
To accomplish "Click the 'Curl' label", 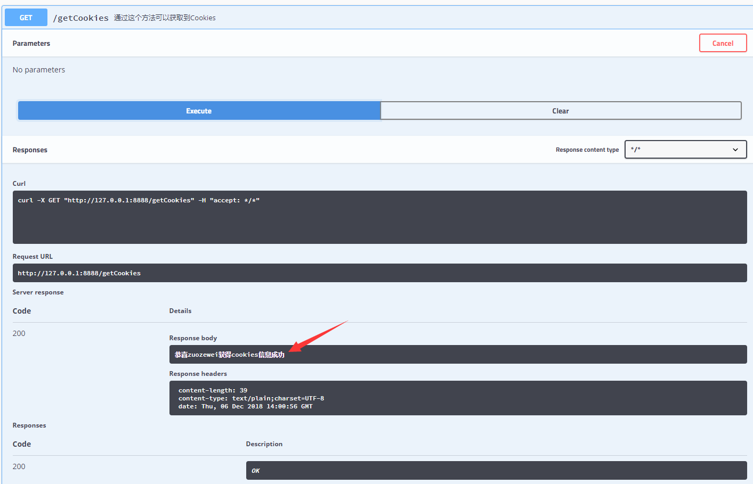I will pos(19,184).
